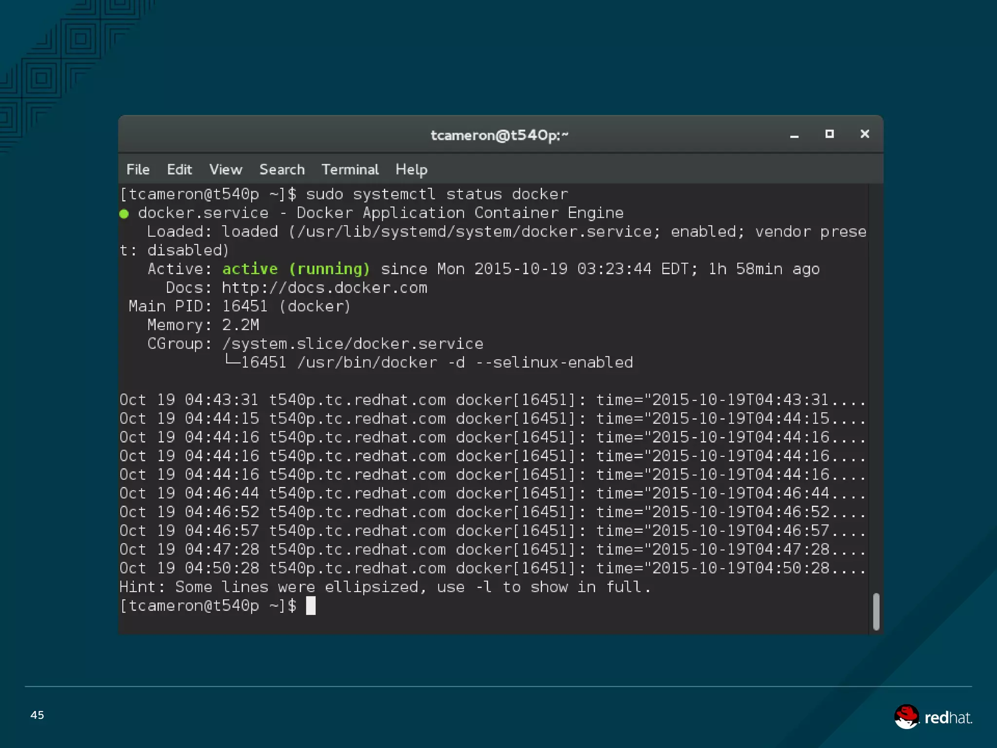Screen dimensions: 997x748
Task: Open the Help menu
Action: pos(411,169)
